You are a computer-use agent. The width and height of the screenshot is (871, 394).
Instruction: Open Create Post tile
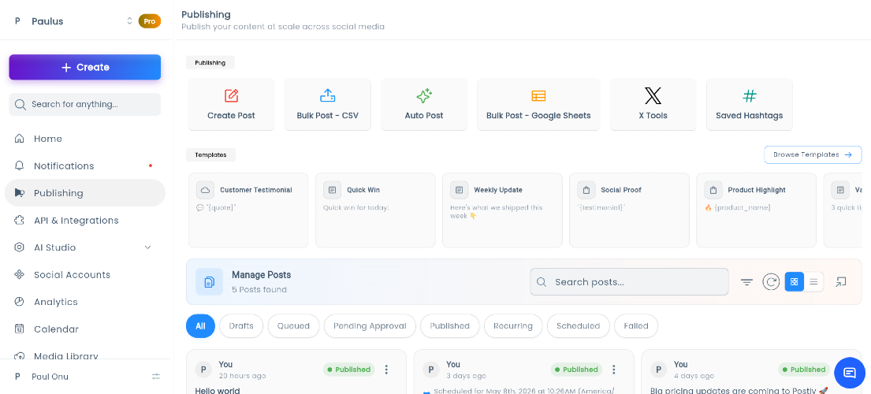(231, 104)
